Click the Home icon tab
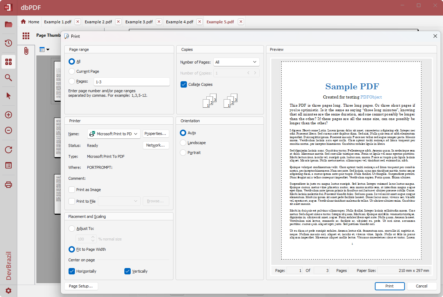The width and height of the screenshot is (443, 297). pos(24,22)
